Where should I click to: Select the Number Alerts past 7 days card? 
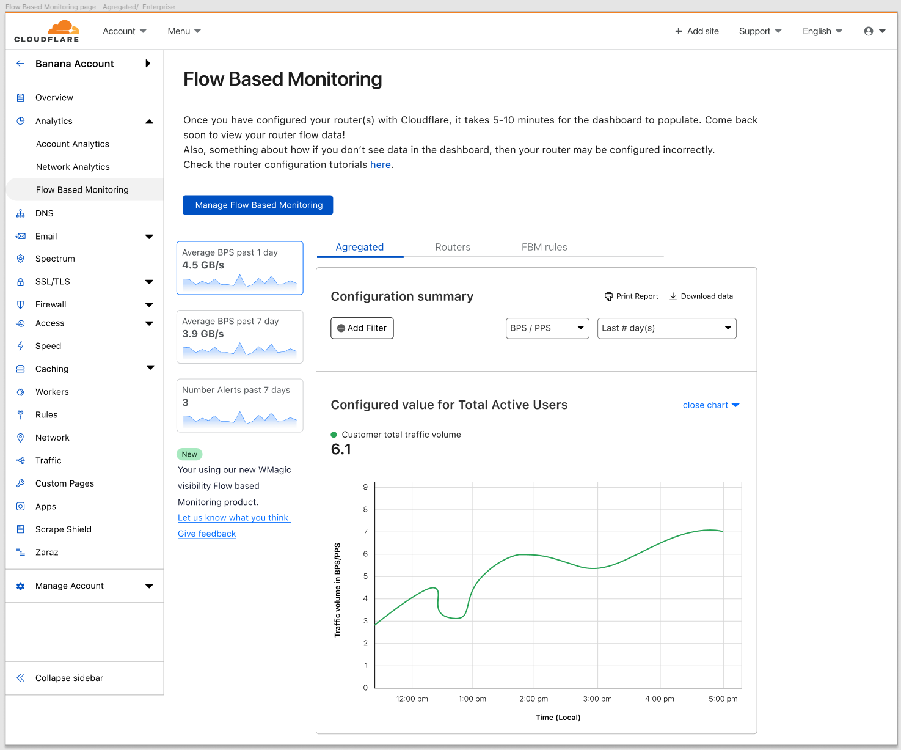[x=239, y=405]
